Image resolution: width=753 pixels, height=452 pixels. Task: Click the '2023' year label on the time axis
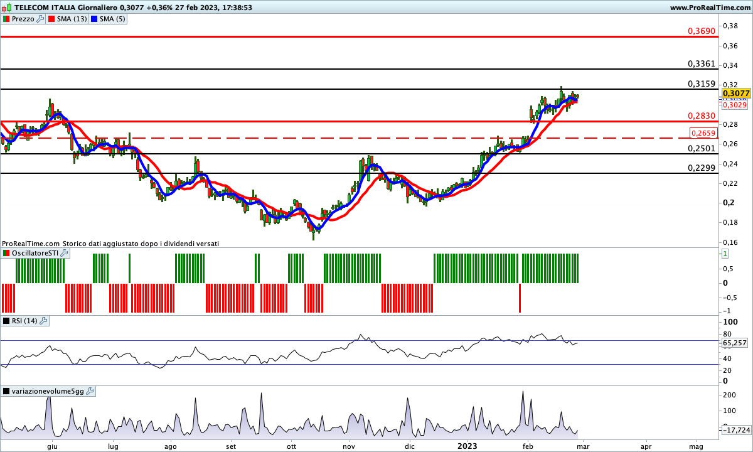tap(469, 446)
